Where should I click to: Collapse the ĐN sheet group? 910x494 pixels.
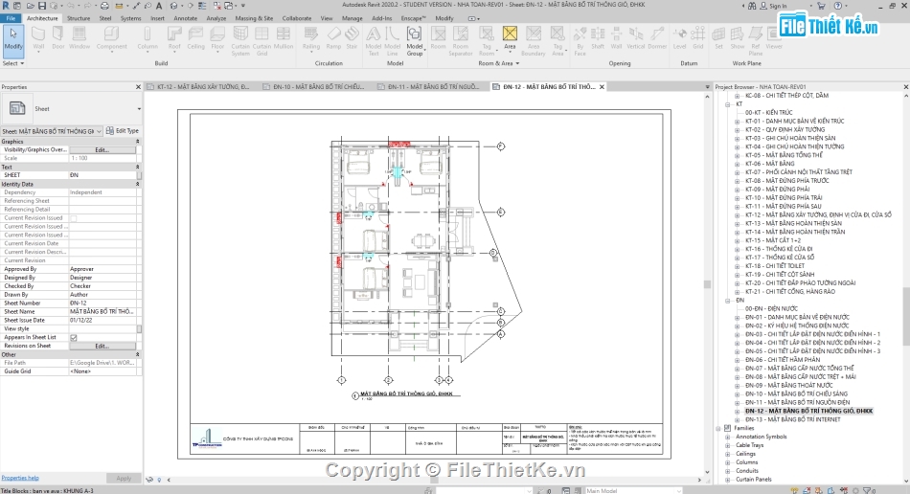pos(728,301)
